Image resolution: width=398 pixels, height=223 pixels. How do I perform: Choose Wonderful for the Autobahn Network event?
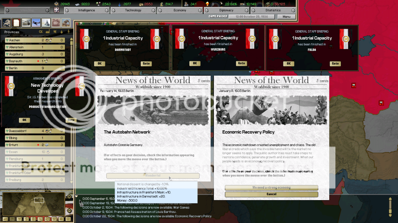(153, 176)
